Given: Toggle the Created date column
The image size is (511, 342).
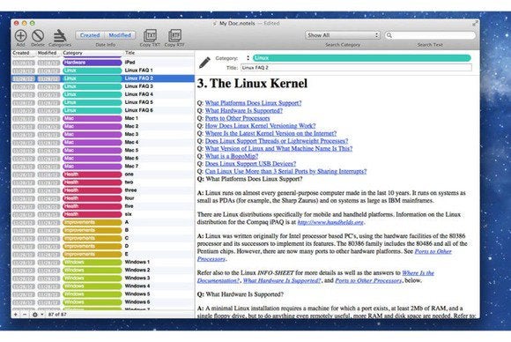Looking at the screenshot, I should (90, 35).
